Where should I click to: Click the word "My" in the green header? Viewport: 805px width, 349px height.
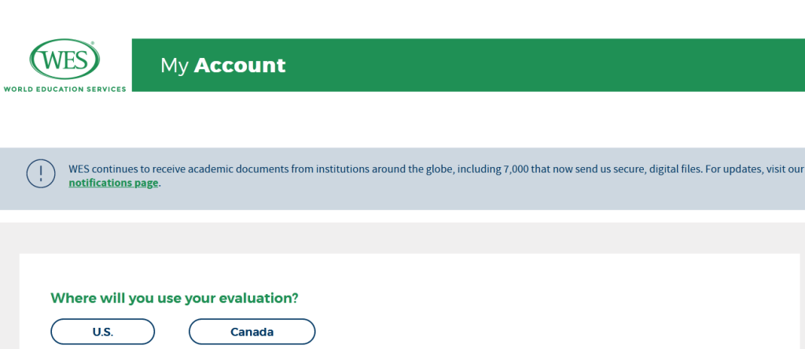174,65
